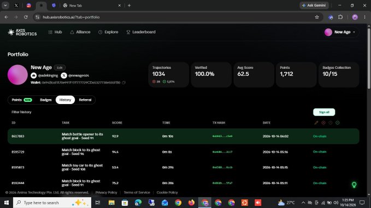Viewport: 371px width, 208px height.
Task: Click On-chain status for row 8595729
Action: pos(320,152)
